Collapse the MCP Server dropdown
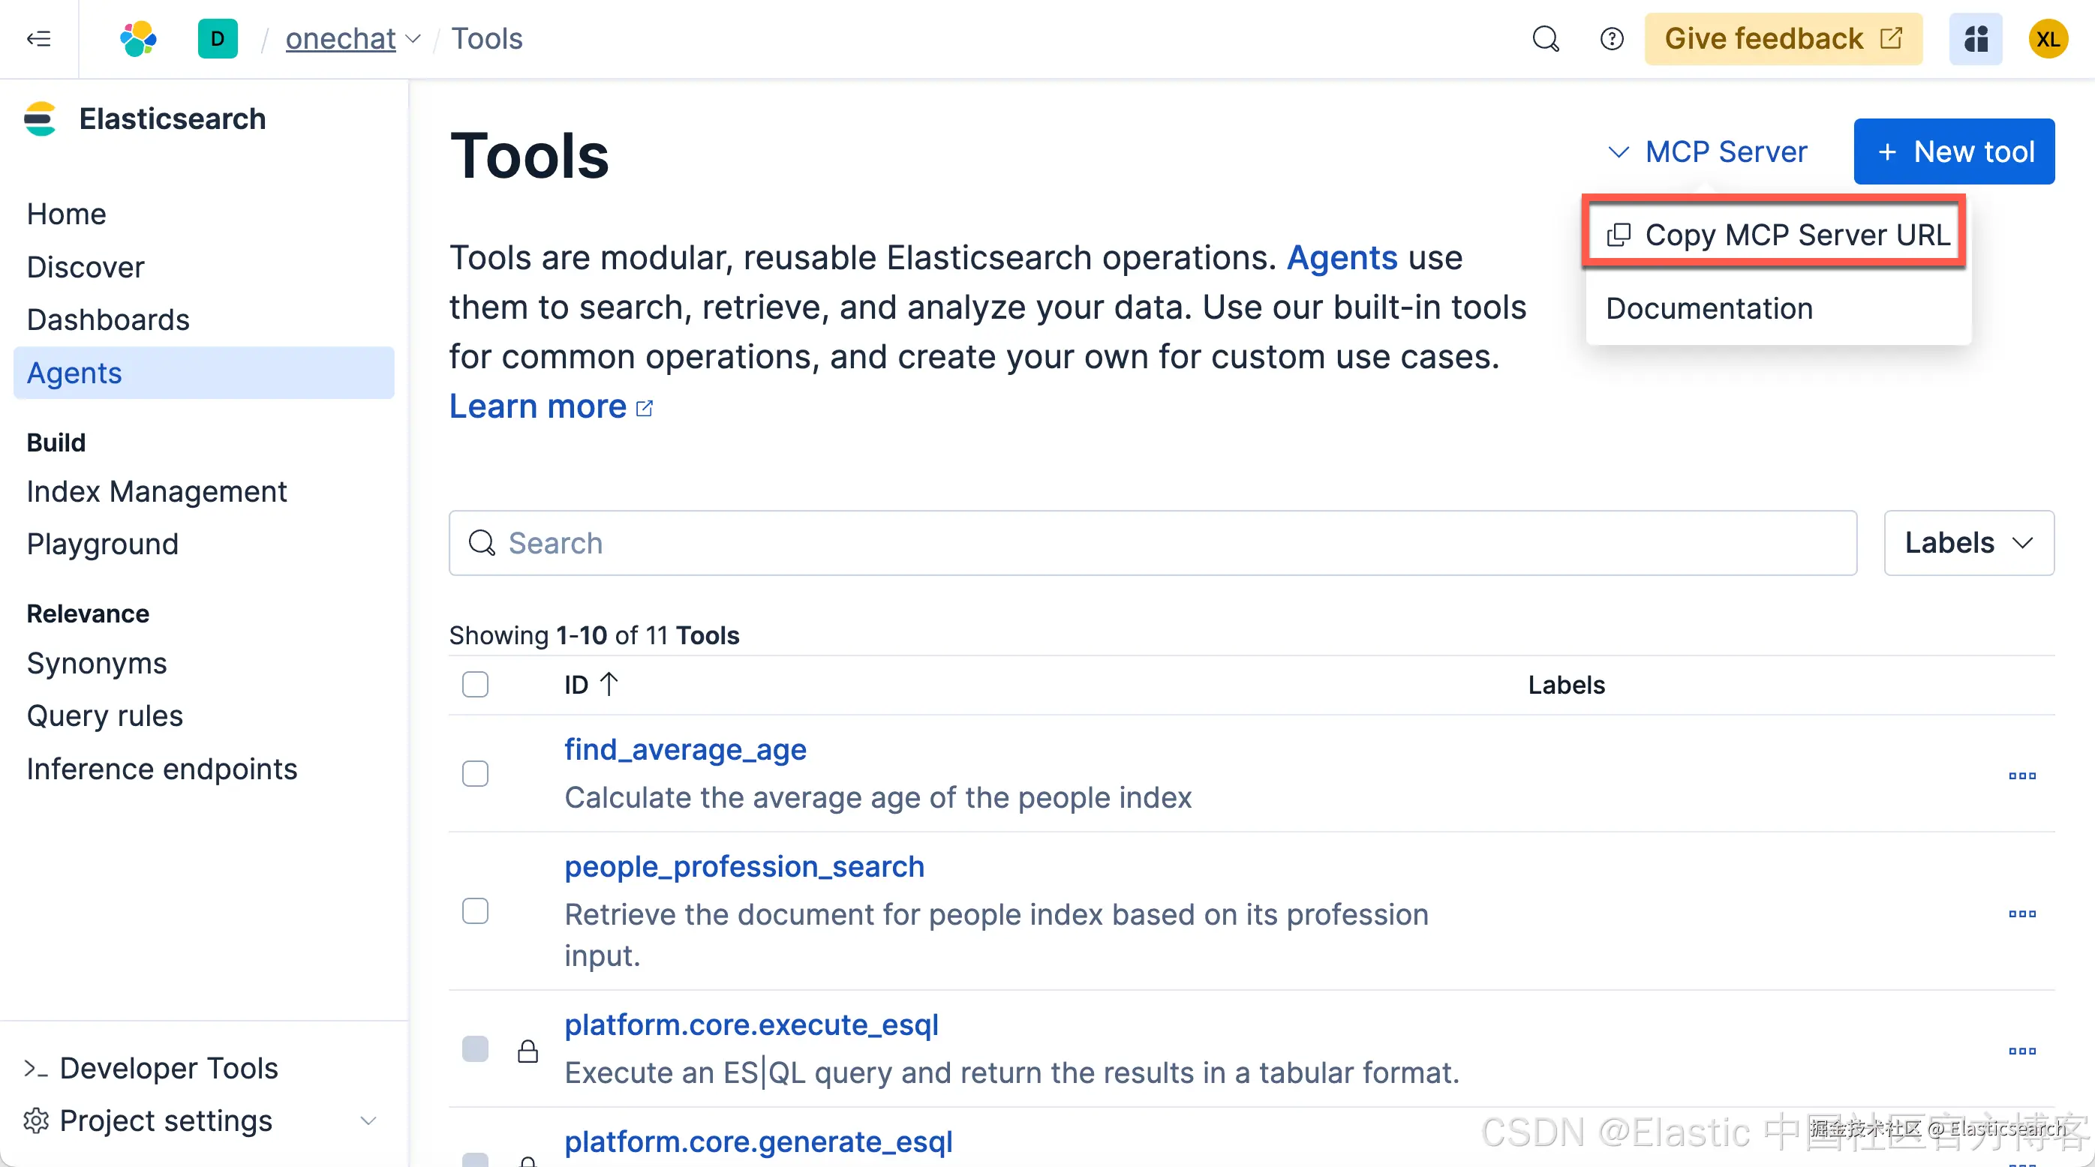The width and height of the screenshot is (2095, 1167). 1708,152
